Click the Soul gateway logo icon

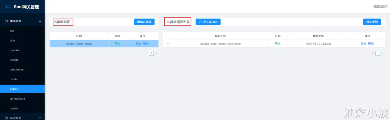[8, 7]
